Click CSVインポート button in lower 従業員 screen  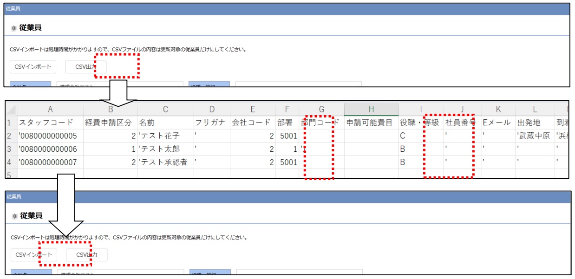pyautogui.click(x=34, y=255)
